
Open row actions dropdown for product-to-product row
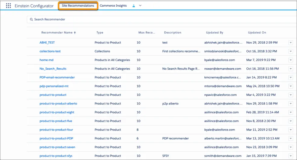point(291,95)
